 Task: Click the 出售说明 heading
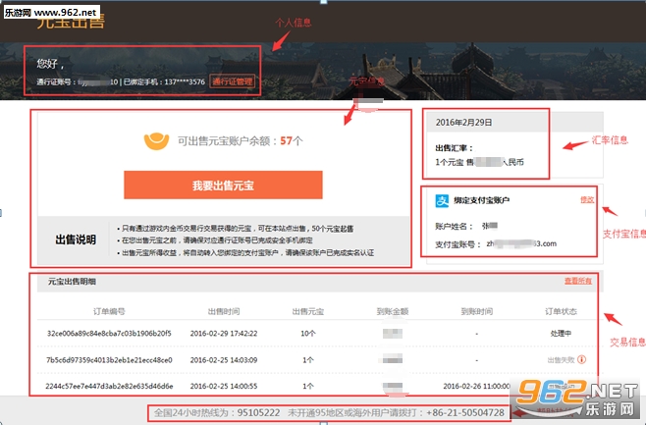(76, 239)
